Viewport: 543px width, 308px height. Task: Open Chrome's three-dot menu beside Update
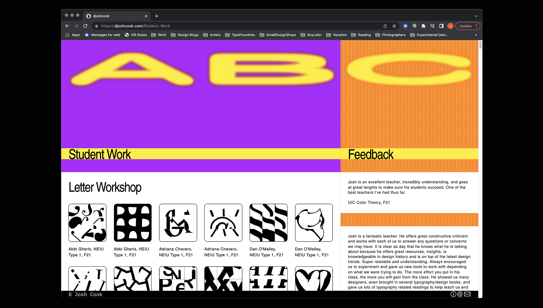click(476, 26)
